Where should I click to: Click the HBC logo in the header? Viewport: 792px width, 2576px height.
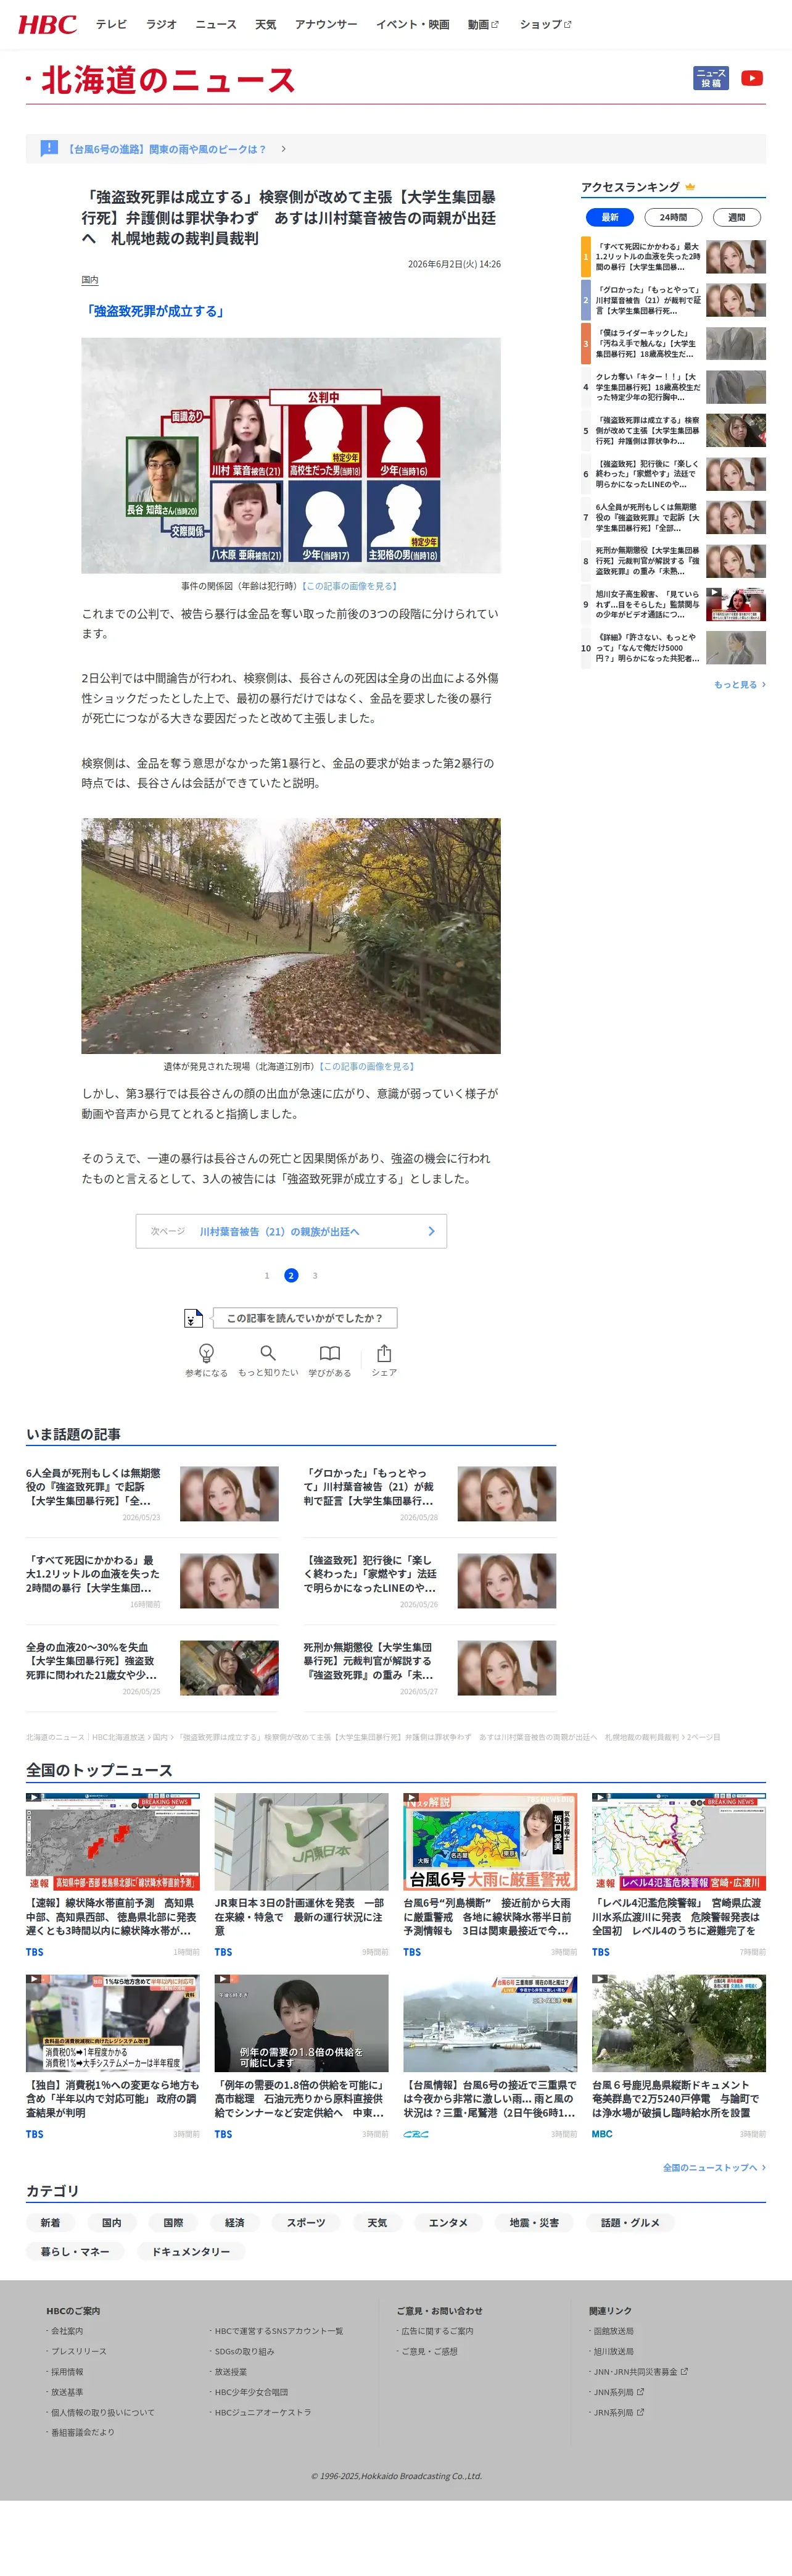(47, 24)
